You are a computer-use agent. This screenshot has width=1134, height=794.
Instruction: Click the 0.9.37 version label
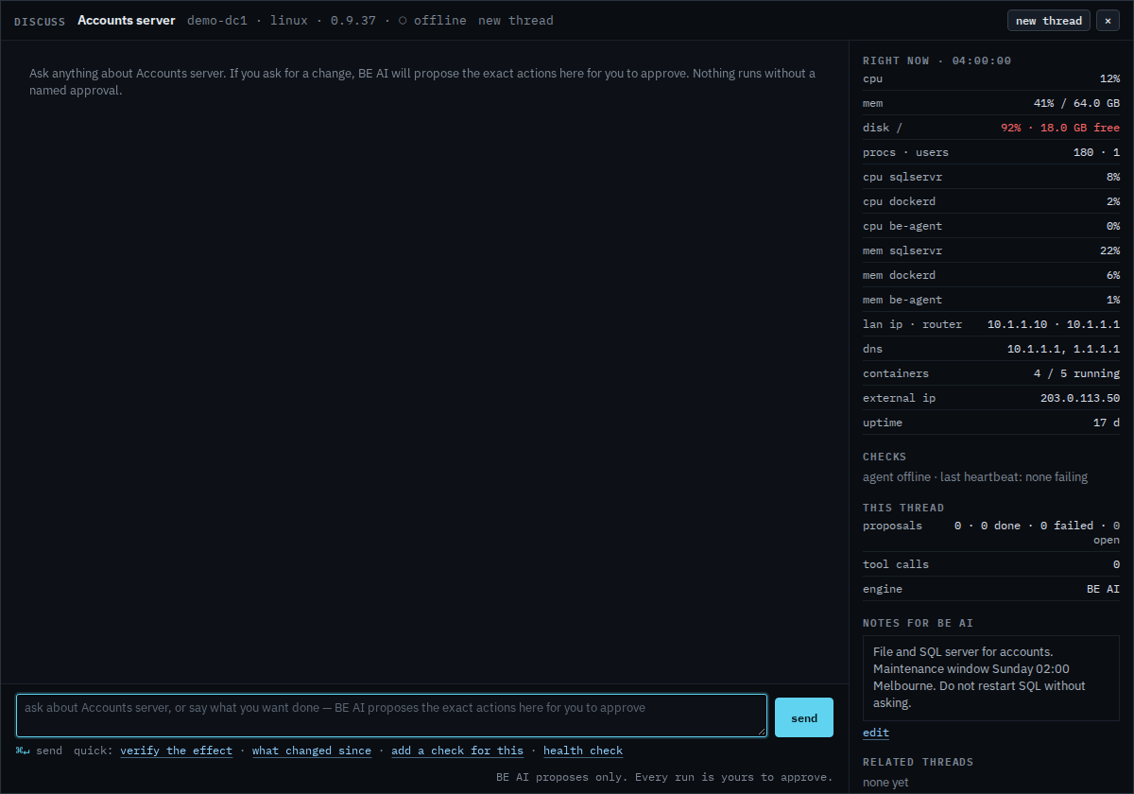pyautogui.click(x=353, y=20)
